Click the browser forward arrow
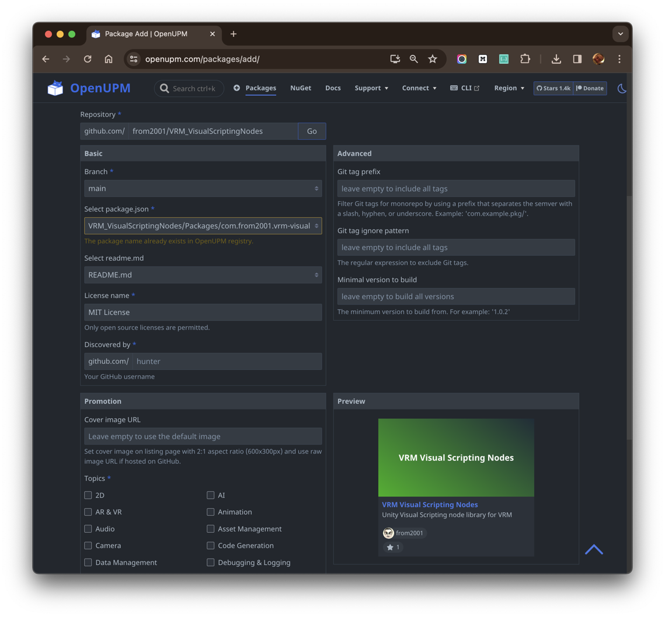 (66, 59)
